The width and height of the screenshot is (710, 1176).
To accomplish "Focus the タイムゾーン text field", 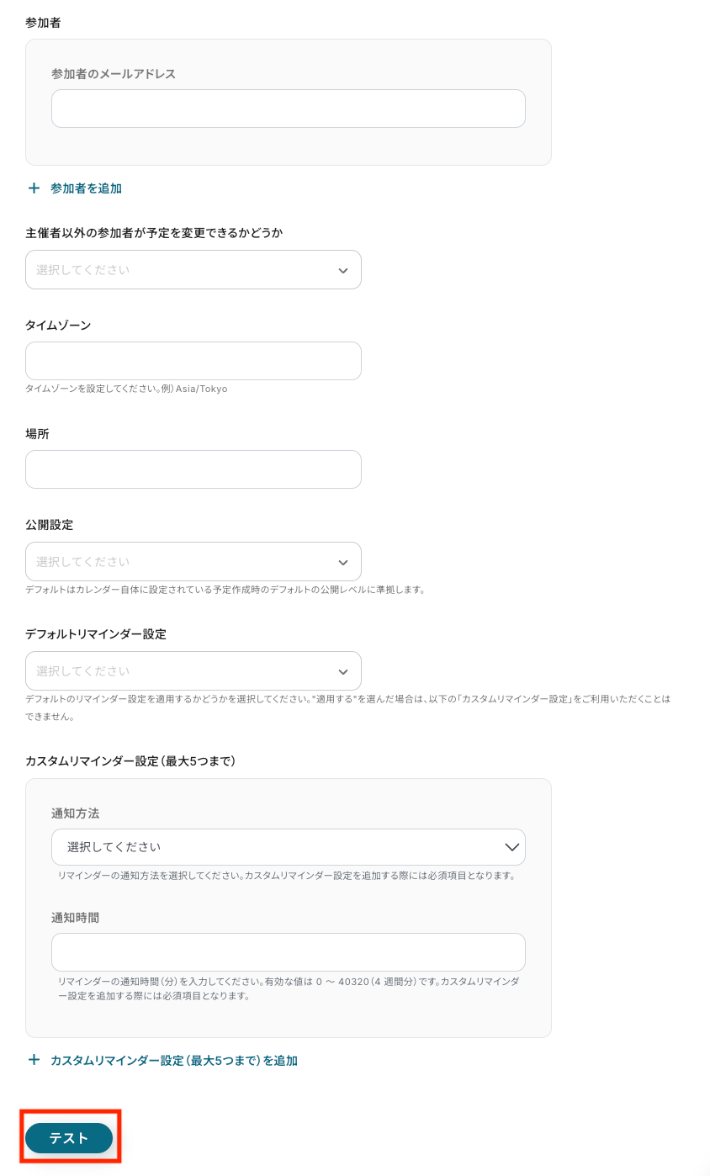I will click(x=193, y=361).
